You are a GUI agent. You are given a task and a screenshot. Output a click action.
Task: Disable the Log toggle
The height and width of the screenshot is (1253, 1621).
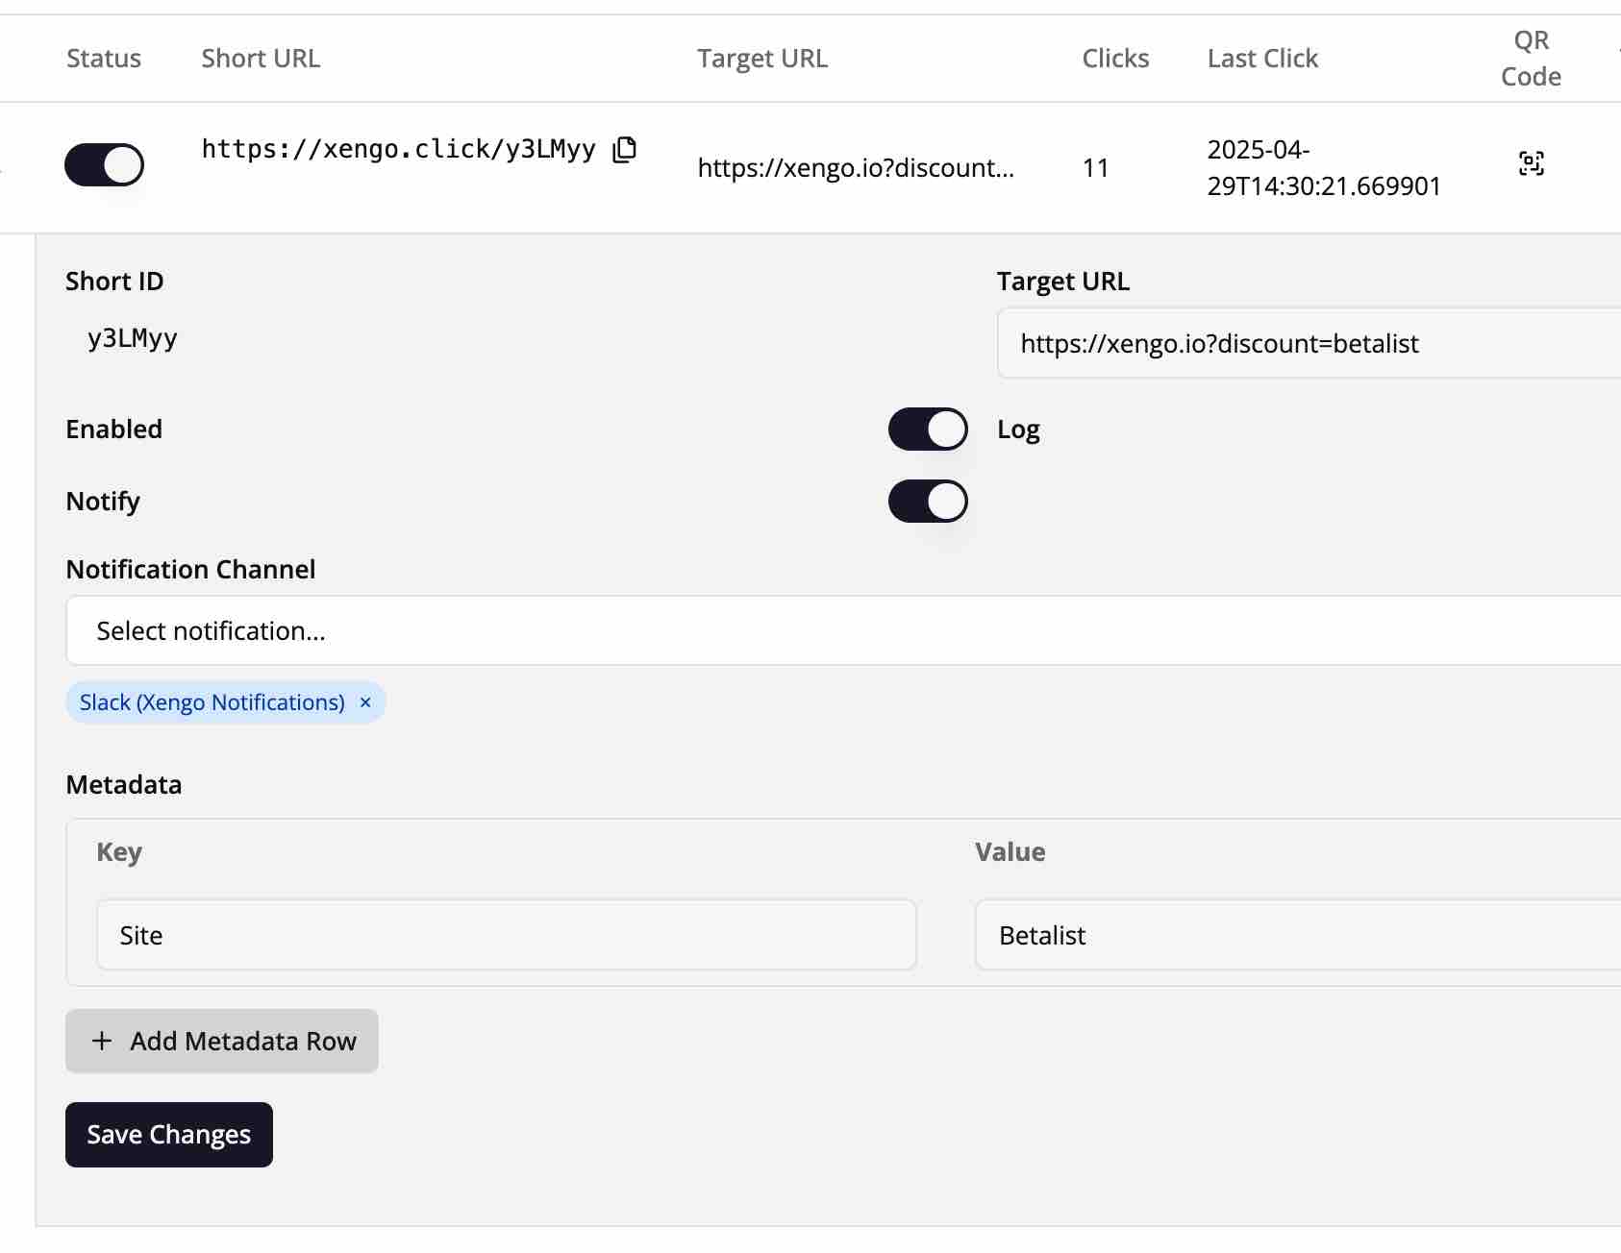[927, 429]
